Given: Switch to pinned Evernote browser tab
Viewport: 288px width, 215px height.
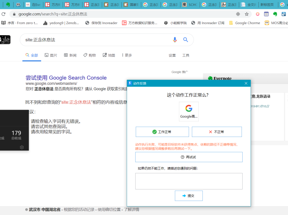Looking at the screenshot, I should click(x=8, y=5).
